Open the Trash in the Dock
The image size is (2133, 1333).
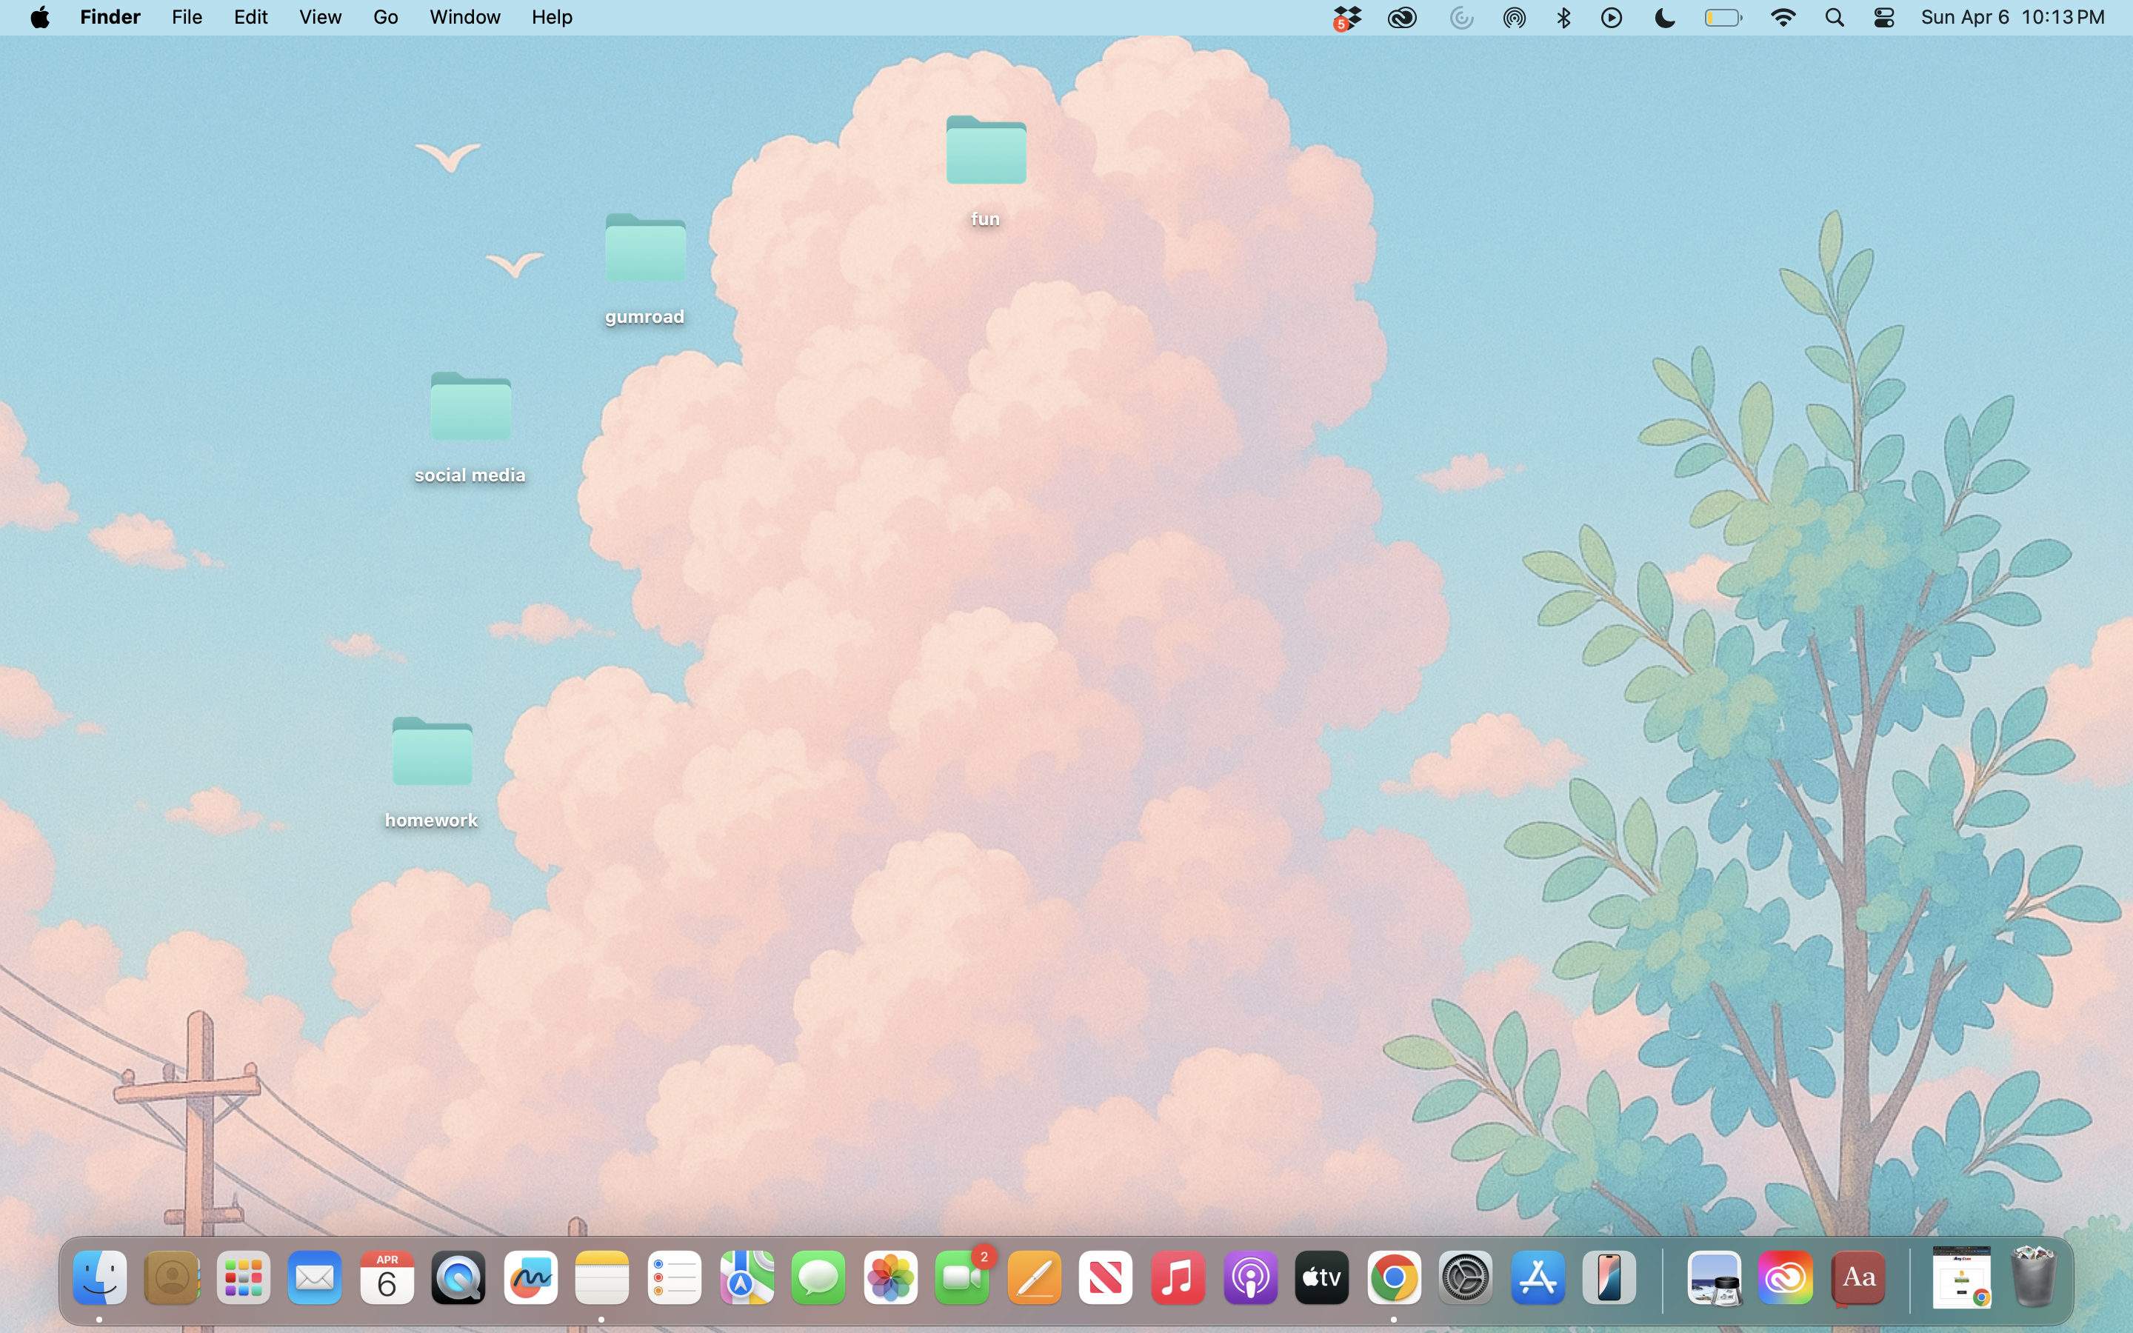[2034, 1277]
